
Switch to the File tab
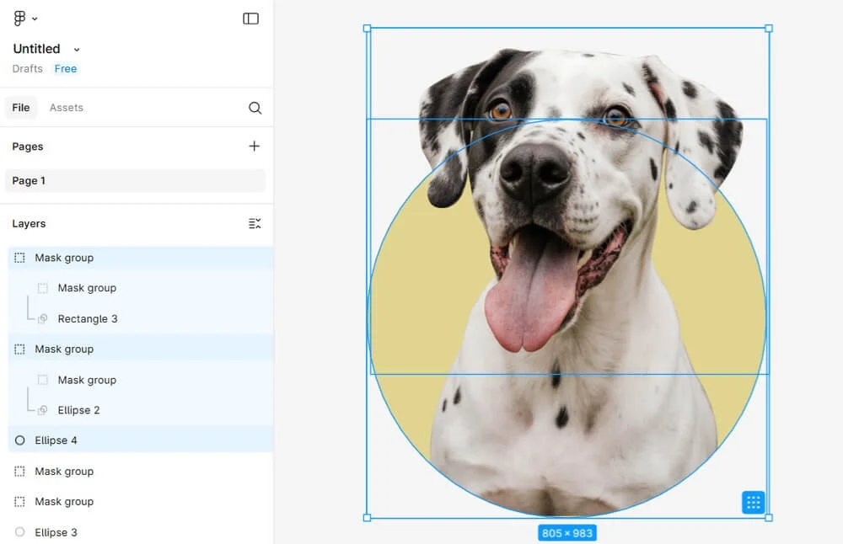21,108
